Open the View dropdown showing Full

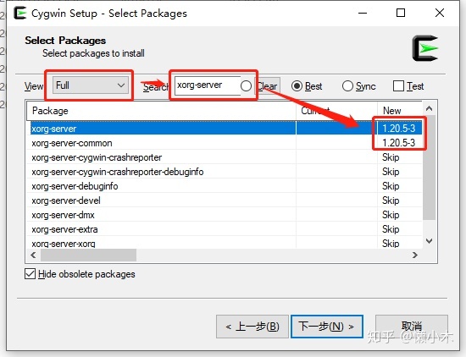click(x=91, y=85)
